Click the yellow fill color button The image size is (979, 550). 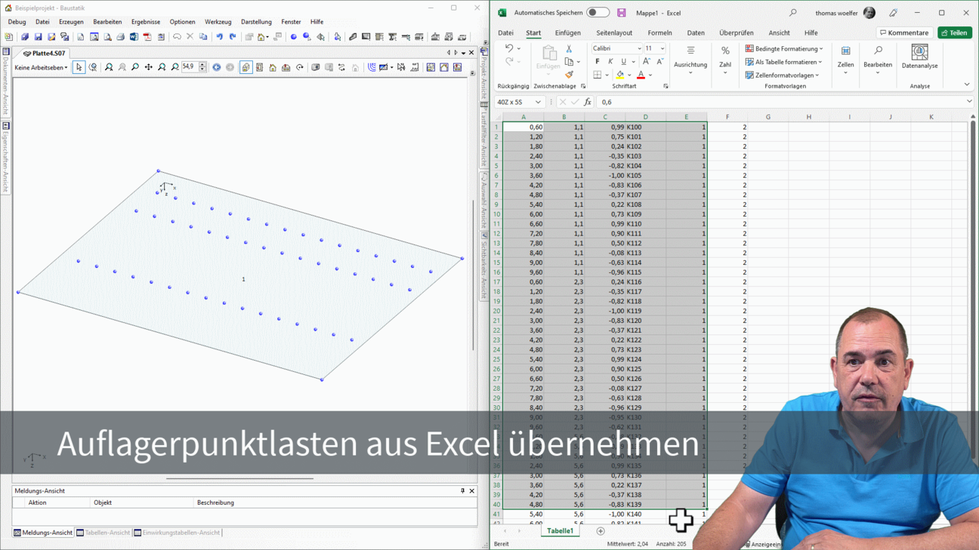coord(620,75)
